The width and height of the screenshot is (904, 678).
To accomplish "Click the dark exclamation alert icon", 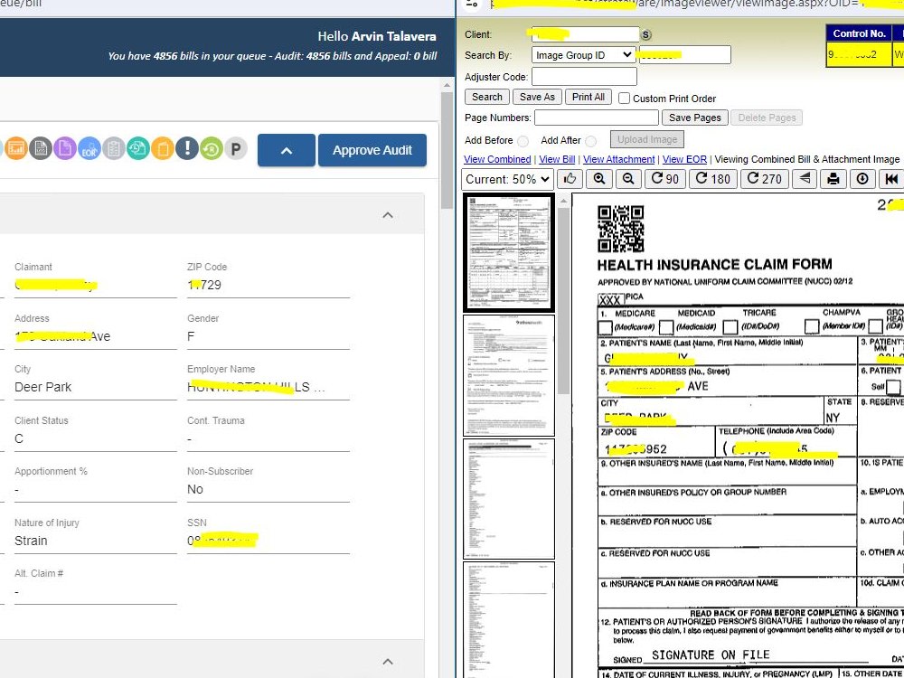I will [187, 149].
